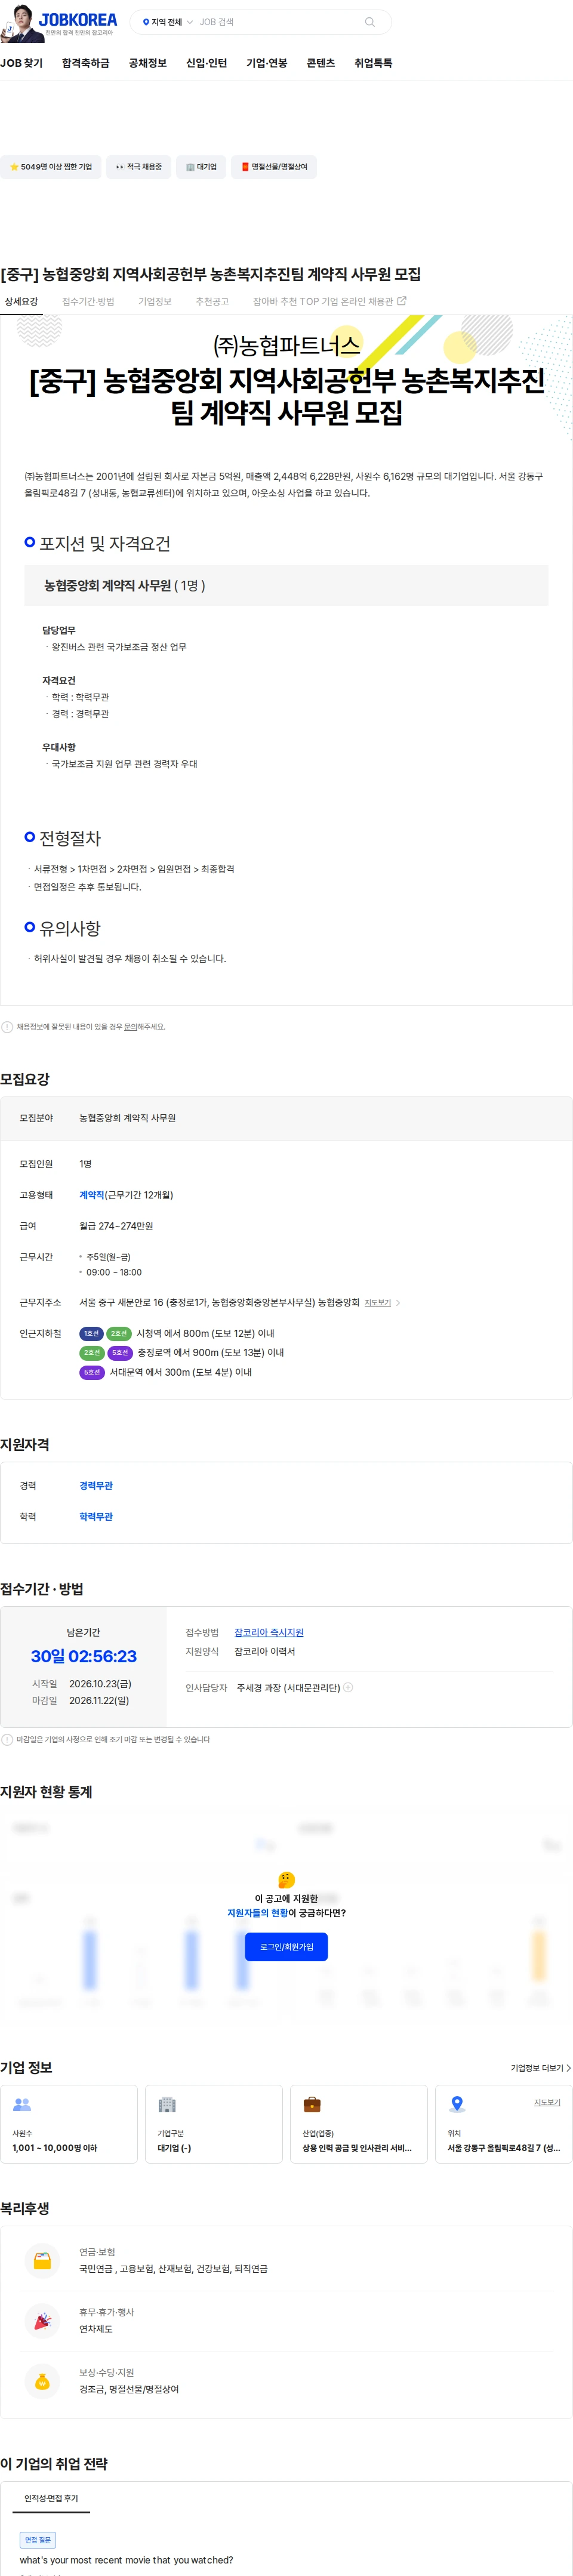The height and width of the screenshot is (2576, 573).
Task: Open the 콘텐츠 menu
Action: 321,63
